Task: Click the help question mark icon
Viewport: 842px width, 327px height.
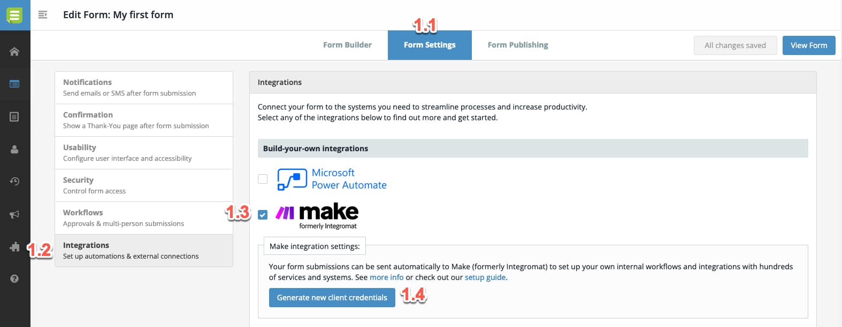Action: tap(14, 279)
